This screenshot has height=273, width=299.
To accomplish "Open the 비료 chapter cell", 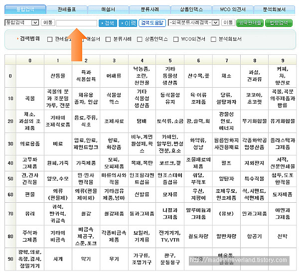I will coord(58,144).
